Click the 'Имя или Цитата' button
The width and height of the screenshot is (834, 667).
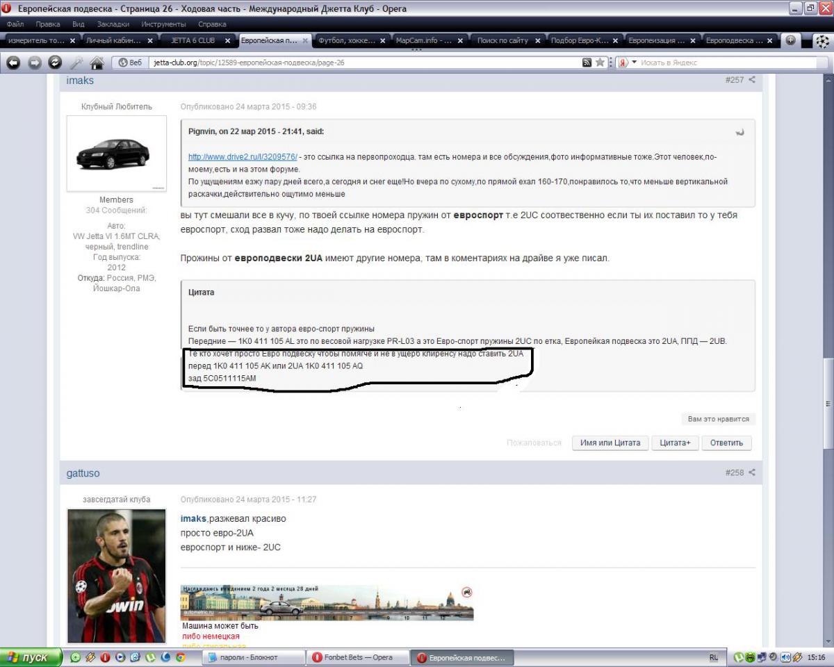click(x=610, y=443)
